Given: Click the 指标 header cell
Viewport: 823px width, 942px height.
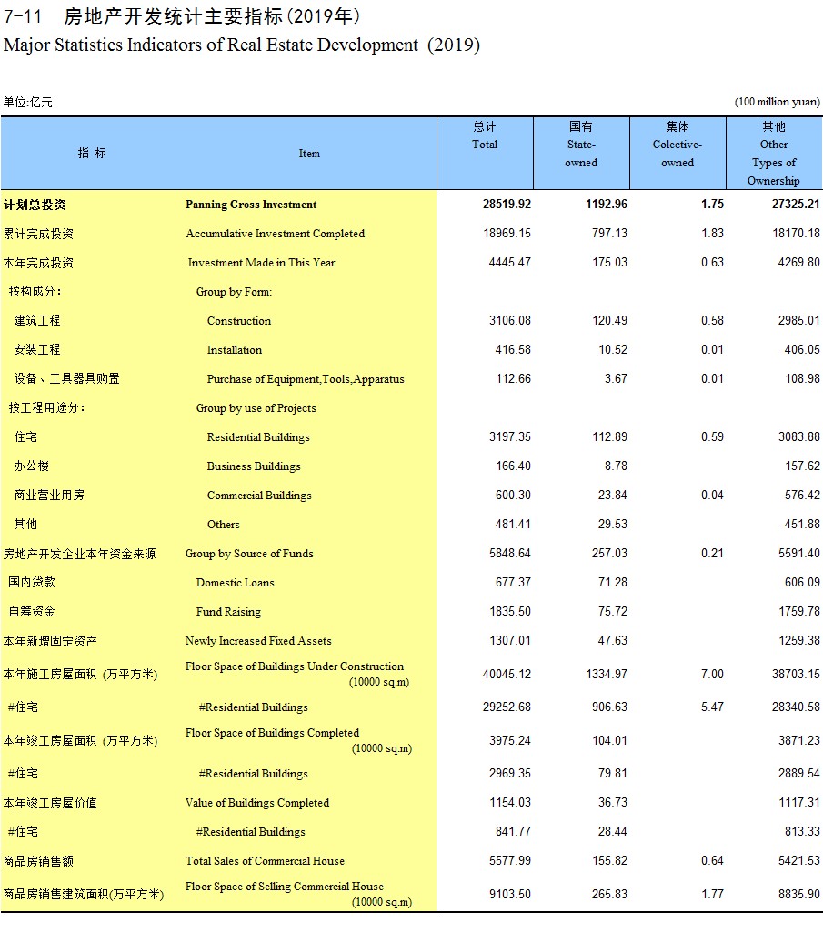Looking at the screenshot, I should coord(92,153).
